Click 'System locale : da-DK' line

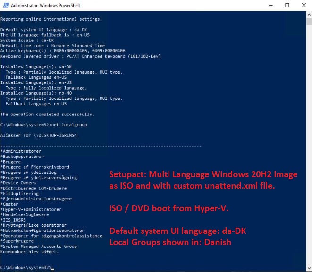tap(27, 41)
